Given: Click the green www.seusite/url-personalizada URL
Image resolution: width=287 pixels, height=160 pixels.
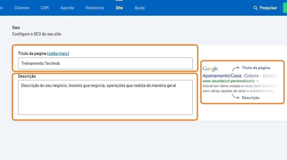Looking at the screenshot, I should point(228,81).
